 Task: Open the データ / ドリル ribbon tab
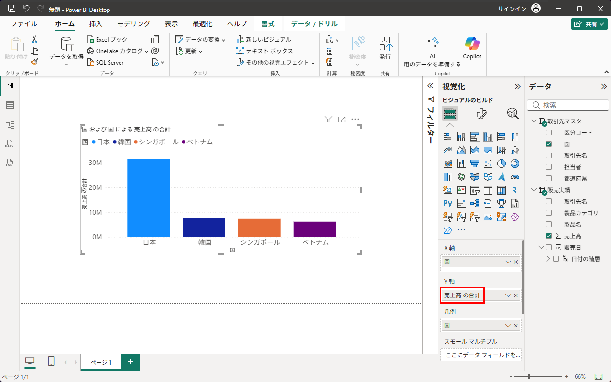click(314, 24)
